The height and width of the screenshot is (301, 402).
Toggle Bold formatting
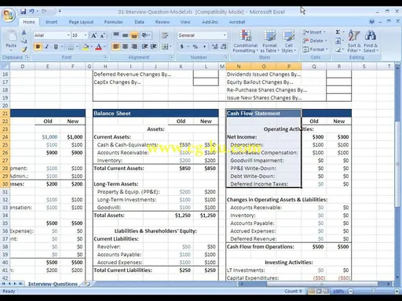click(x=38, y=47)
